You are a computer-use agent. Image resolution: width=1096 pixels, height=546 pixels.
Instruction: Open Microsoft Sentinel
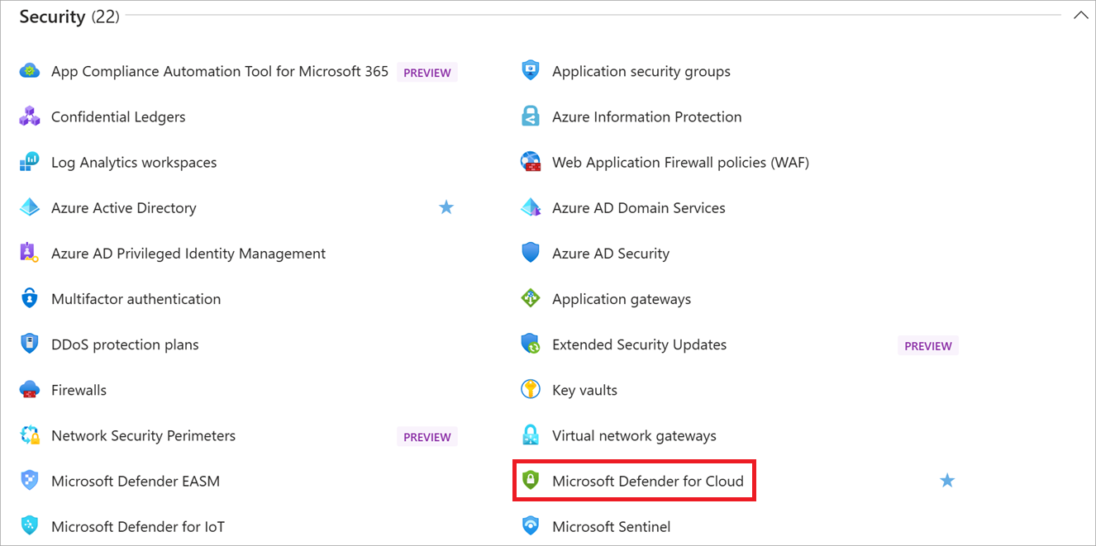pos(612,525)
